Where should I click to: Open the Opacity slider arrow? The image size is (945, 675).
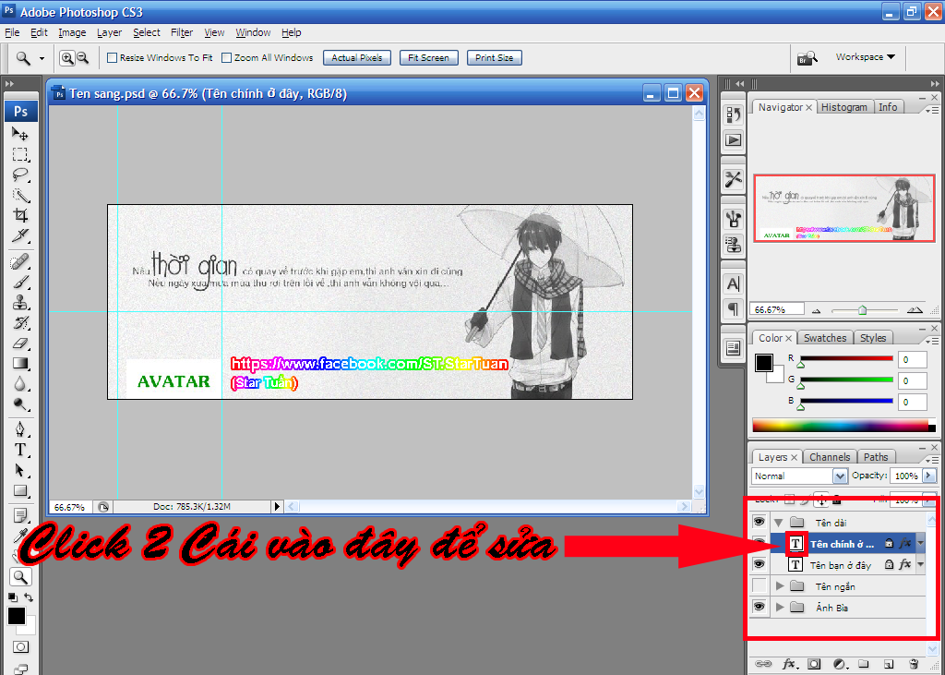[928, 476]
